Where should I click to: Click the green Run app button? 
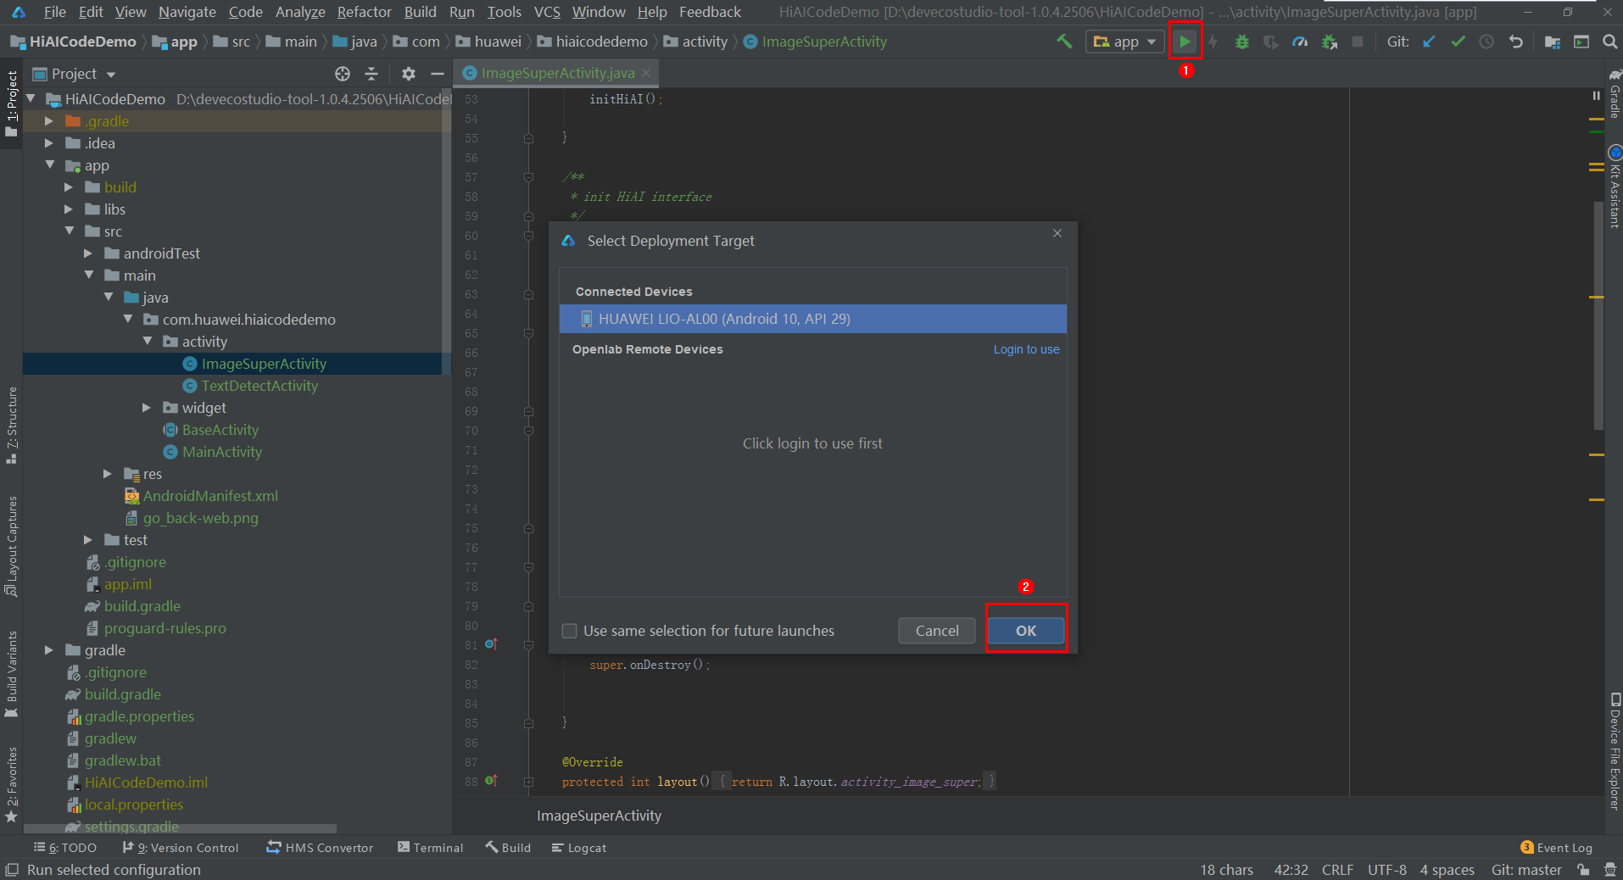1185,42
